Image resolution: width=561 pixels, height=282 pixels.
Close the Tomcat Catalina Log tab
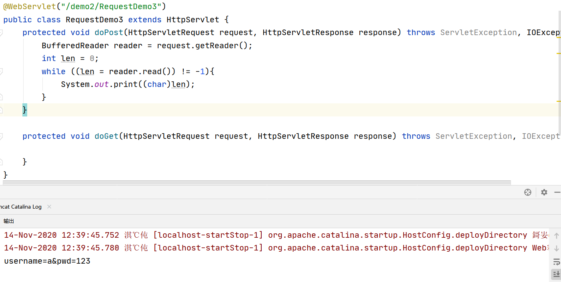pos(49,207)
